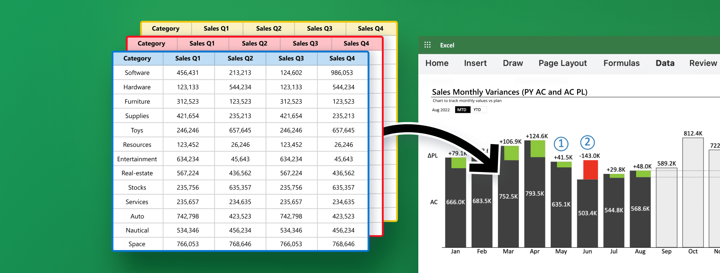Select the Draw ribbon tab
Image resolution: width=720 pixels, height=273 pixels.
(513, 63)
